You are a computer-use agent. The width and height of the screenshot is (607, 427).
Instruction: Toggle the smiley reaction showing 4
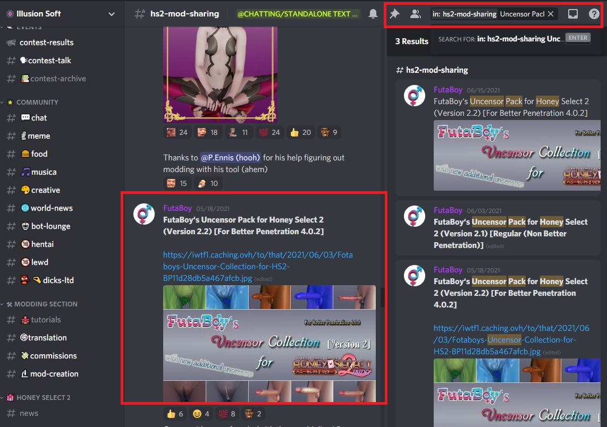[201, 414]
